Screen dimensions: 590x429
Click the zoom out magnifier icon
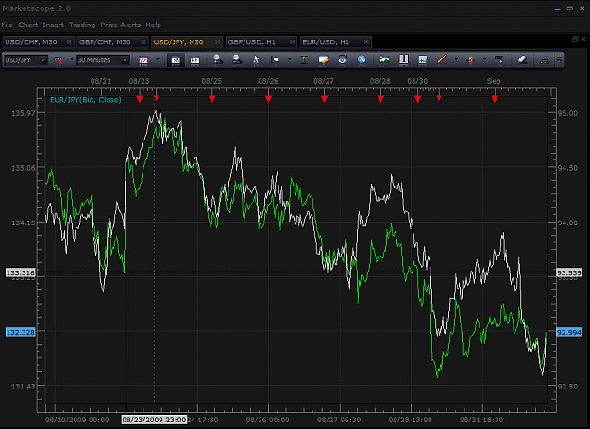pyautogui.click(x=237, y=59)
